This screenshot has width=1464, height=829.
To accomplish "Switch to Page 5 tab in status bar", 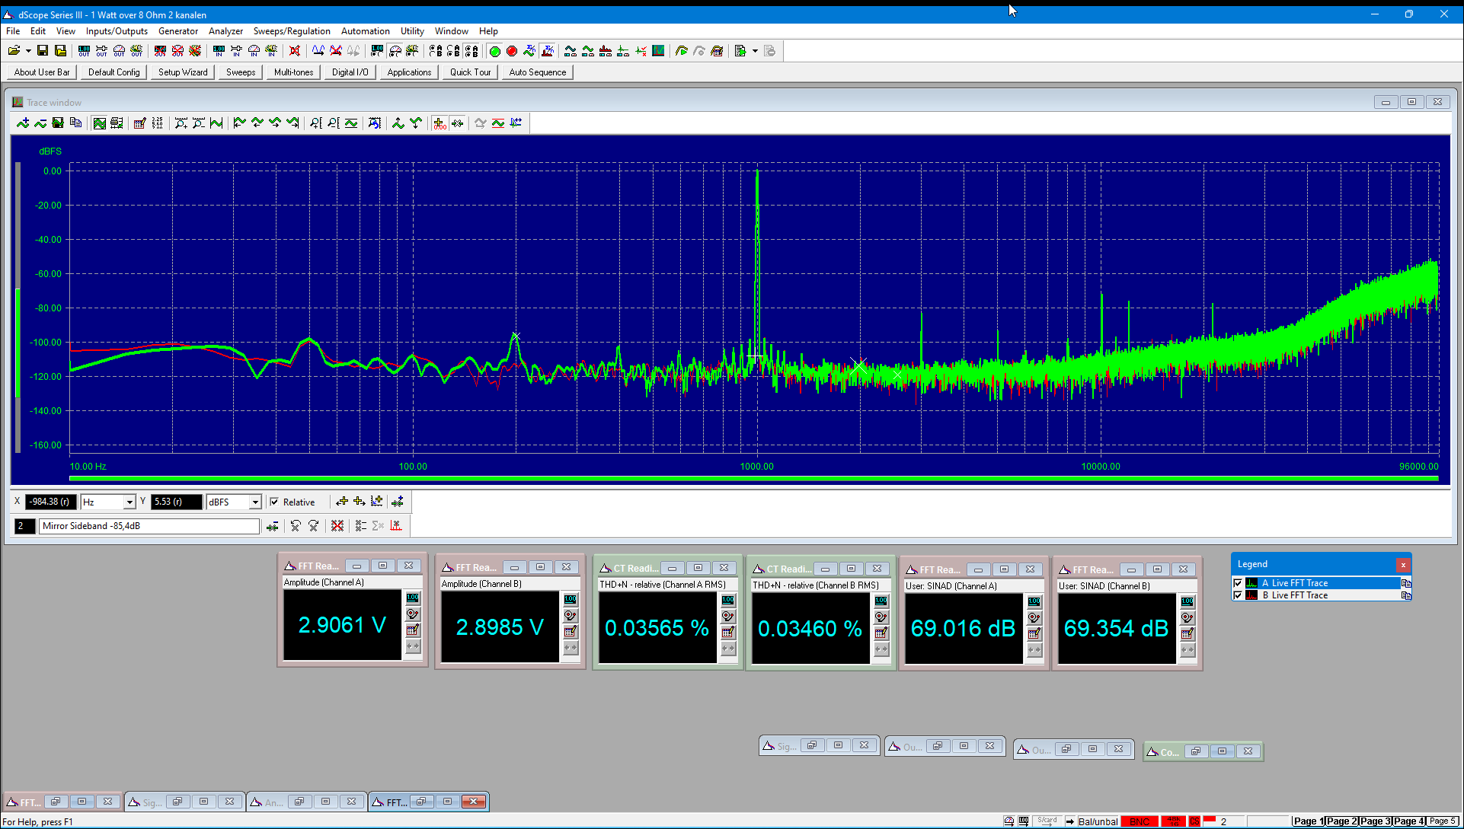I will tap(1442, 821).
